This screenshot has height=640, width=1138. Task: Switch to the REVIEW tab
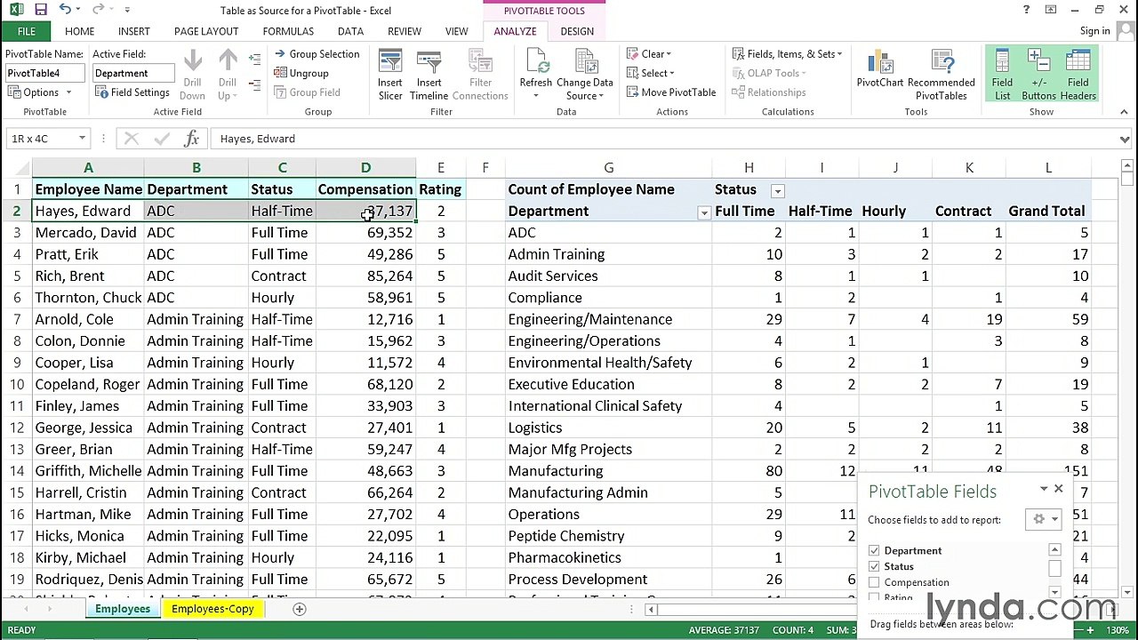(405, 31)
